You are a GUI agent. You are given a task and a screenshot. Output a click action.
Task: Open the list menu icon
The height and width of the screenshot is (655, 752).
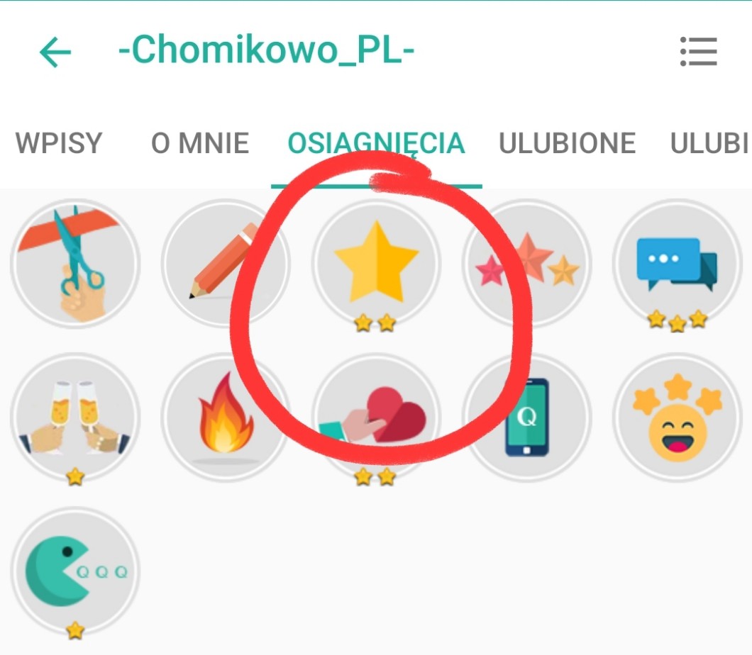point(698,52)
